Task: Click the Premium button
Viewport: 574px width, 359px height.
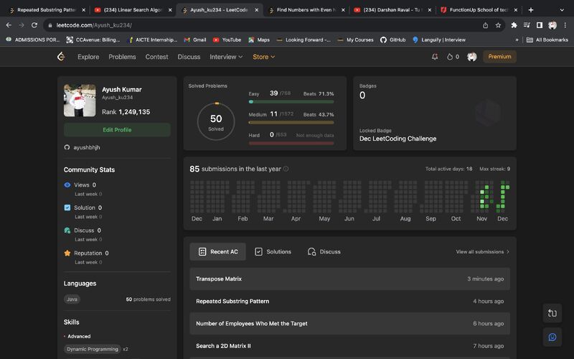Action: coord(499,57)
